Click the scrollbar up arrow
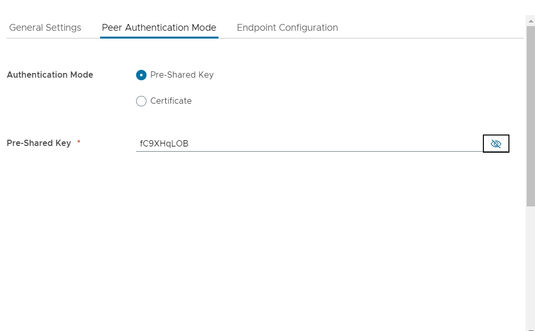 click(x=531, y=20)
